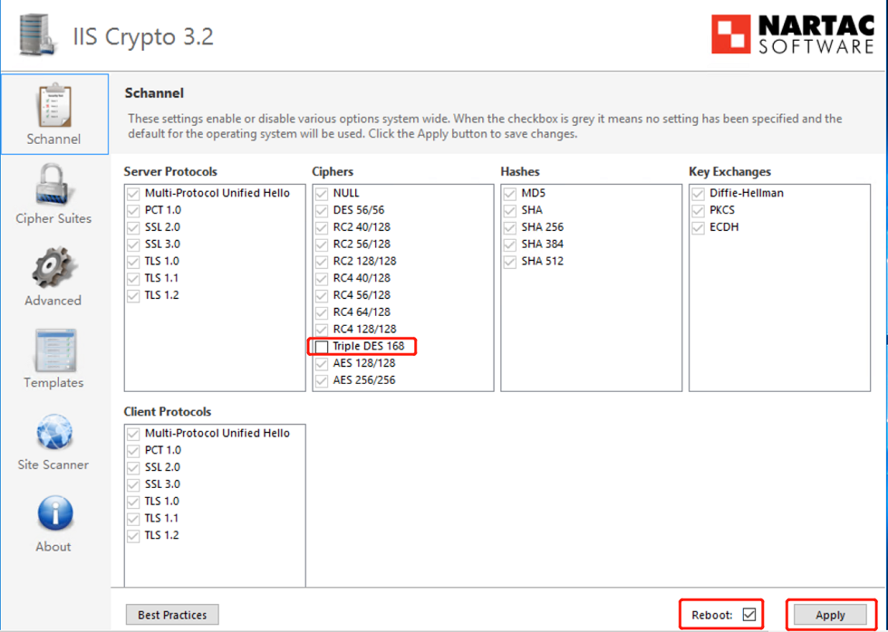Select client Multi-Protocol Unified Hello text
The image size is (888, 632).
click(217, 433)
